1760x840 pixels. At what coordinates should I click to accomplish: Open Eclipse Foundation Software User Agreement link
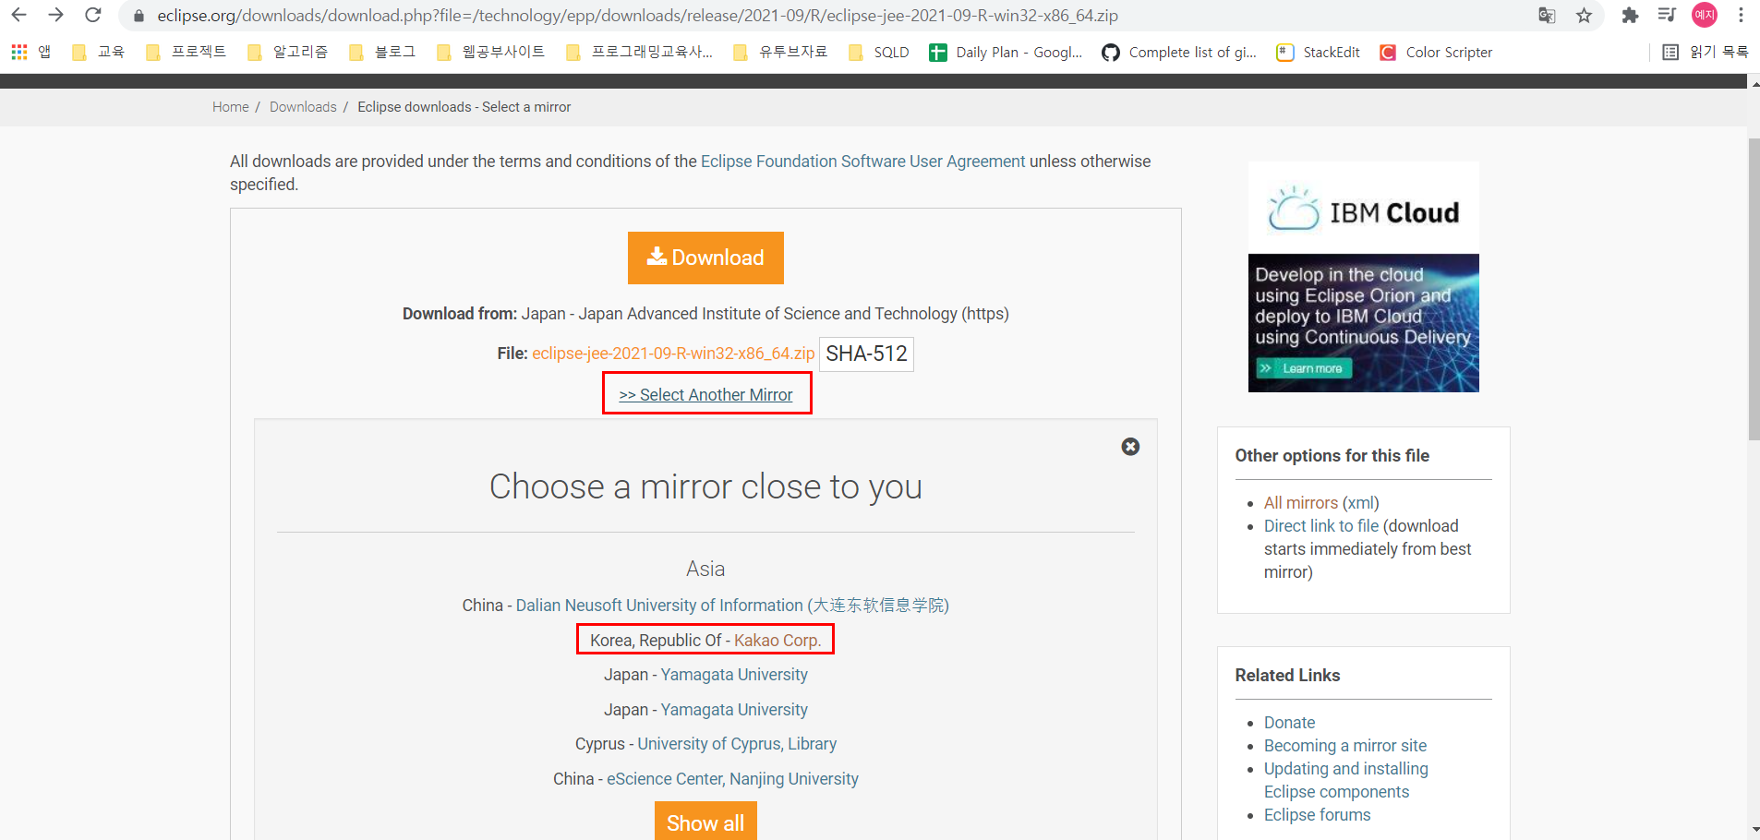tap(862, 162)
